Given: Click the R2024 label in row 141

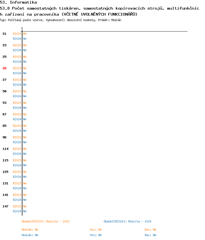Looking at the screenshot, I should click(x=17, y=200).
